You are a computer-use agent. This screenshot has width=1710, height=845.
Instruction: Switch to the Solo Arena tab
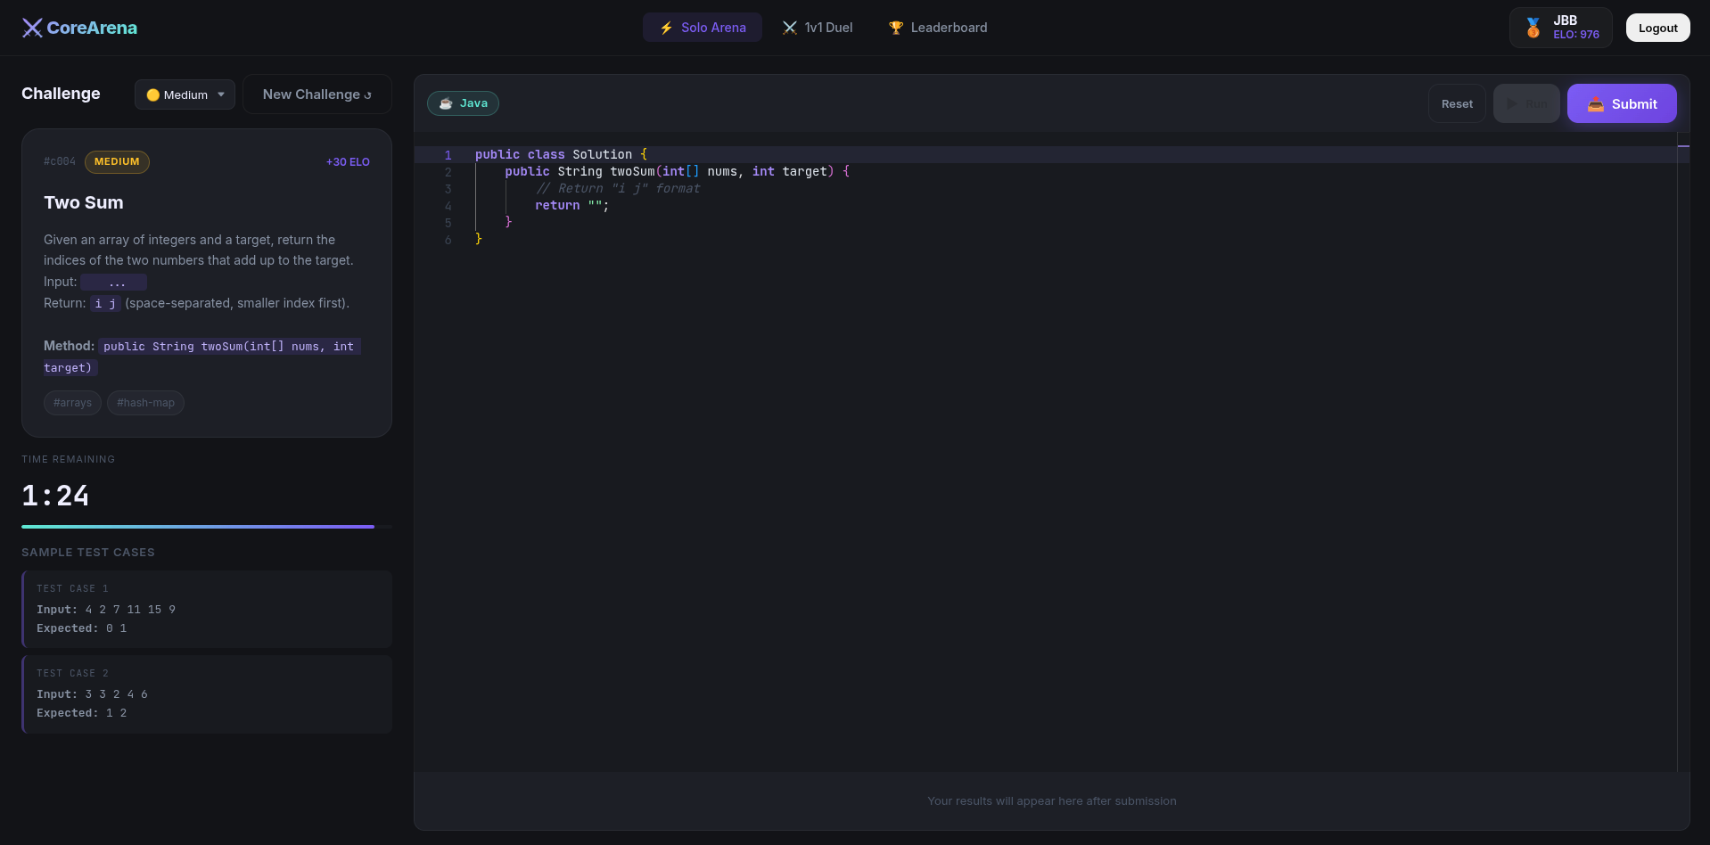click(703, 28)
